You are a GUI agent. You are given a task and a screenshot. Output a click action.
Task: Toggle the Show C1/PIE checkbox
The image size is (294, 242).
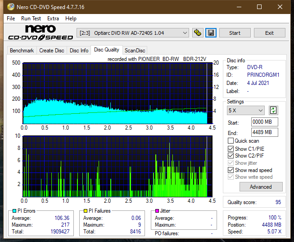[x=231, y=149]
